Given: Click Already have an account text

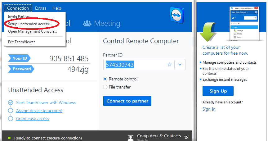Looking at the screenshot, I should coord(222,102).
